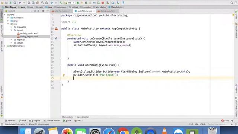
Task: Click the Redo arrow icon
Action: coord(24,3)
